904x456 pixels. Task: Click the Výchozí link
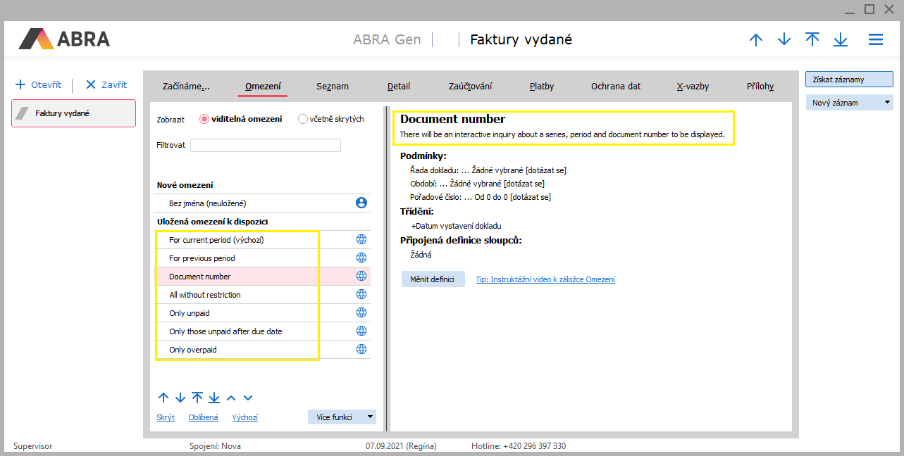244,417
